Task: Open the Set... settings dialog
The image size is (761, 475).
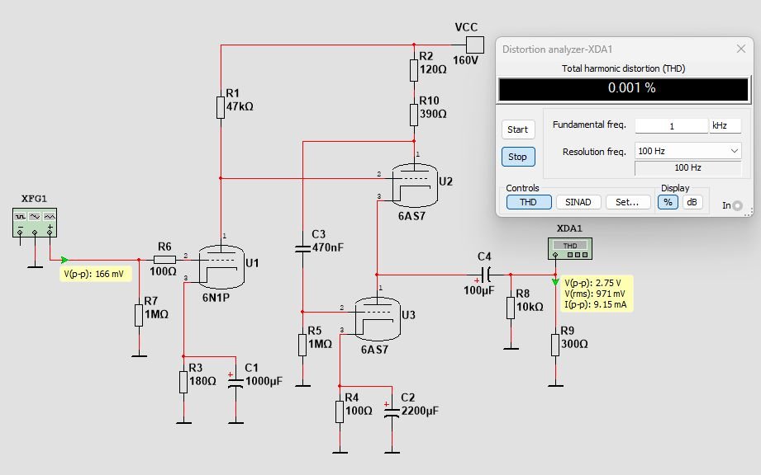Action: [627, 202]
